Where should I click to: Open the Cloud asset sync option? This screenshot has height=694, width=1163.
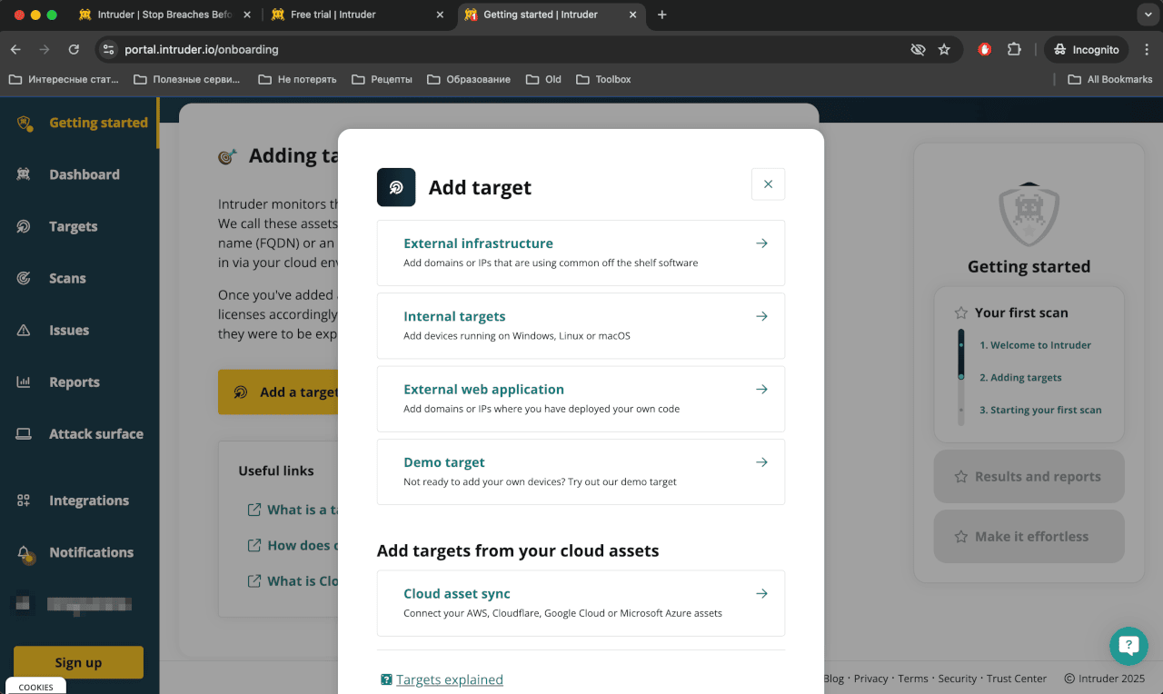click(x=581, y=603)
